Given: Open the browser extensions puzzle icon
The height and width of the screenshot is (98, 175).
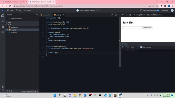Looking at the screenshot, I should pos(161,6).
